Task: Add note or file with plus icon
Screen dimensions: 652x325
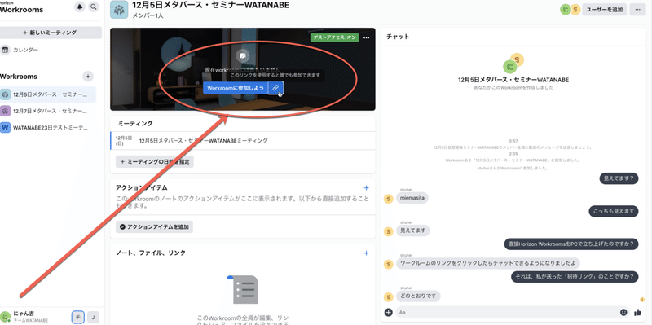Action: click(366, 253)
